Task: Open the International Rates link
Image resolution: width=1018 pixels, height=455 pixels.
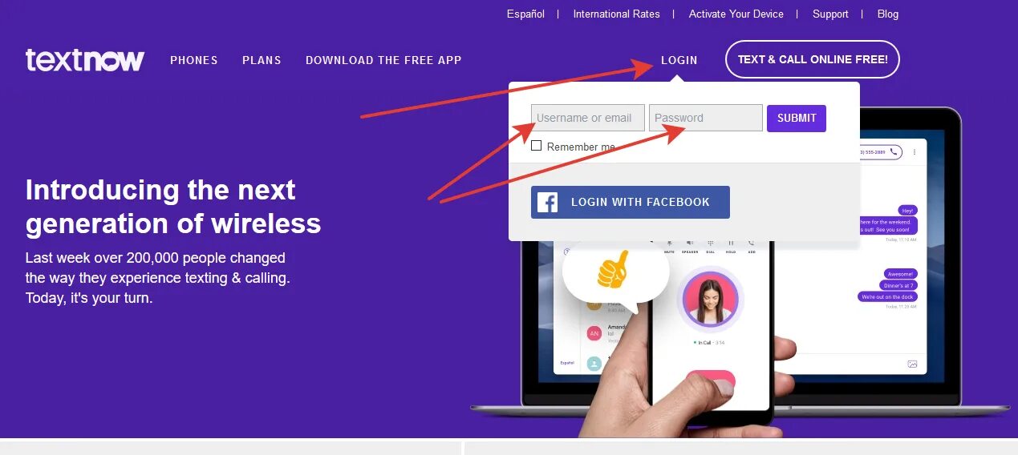Action: click(616, 14)
